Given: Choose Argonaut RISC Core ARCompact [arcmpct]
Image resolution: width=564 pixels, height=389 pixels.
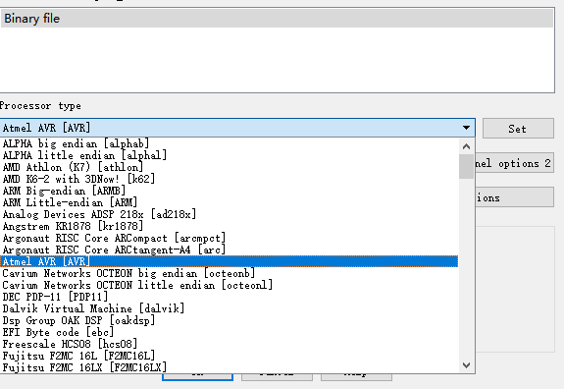Looking at the screenshot, I should [x=230, y=238].
